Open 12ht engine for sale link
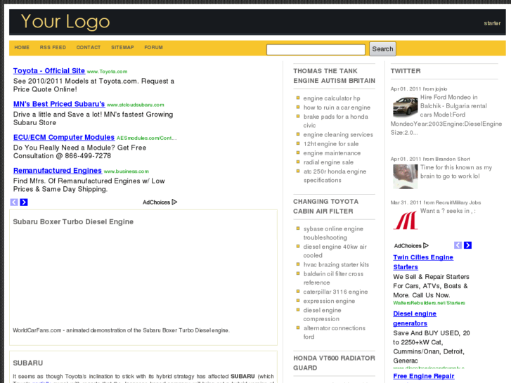 coord(331,144)
